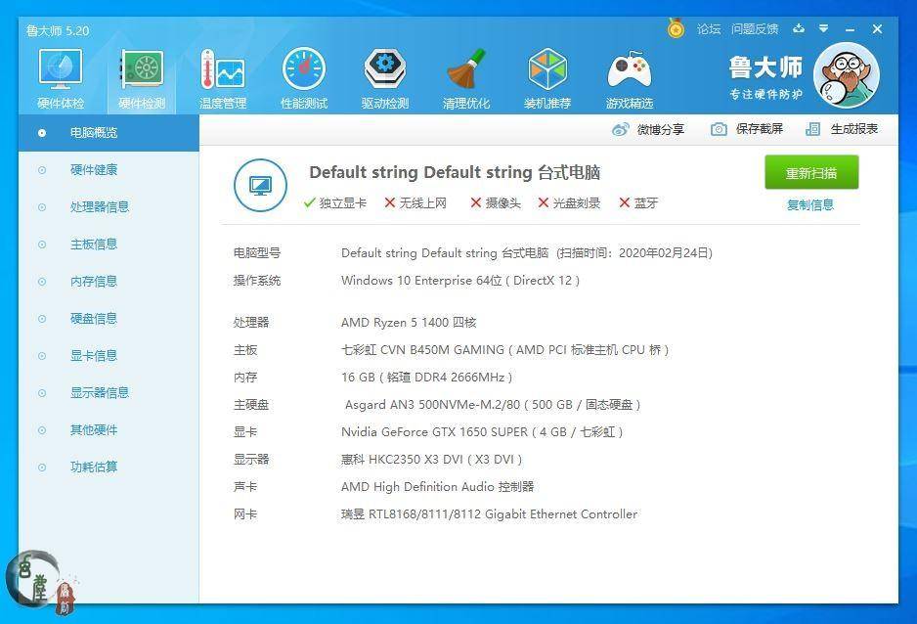Click AMD High Definition Audio 控制器 text
Screen dimensions: 917x624
click(x=437, y=486)
